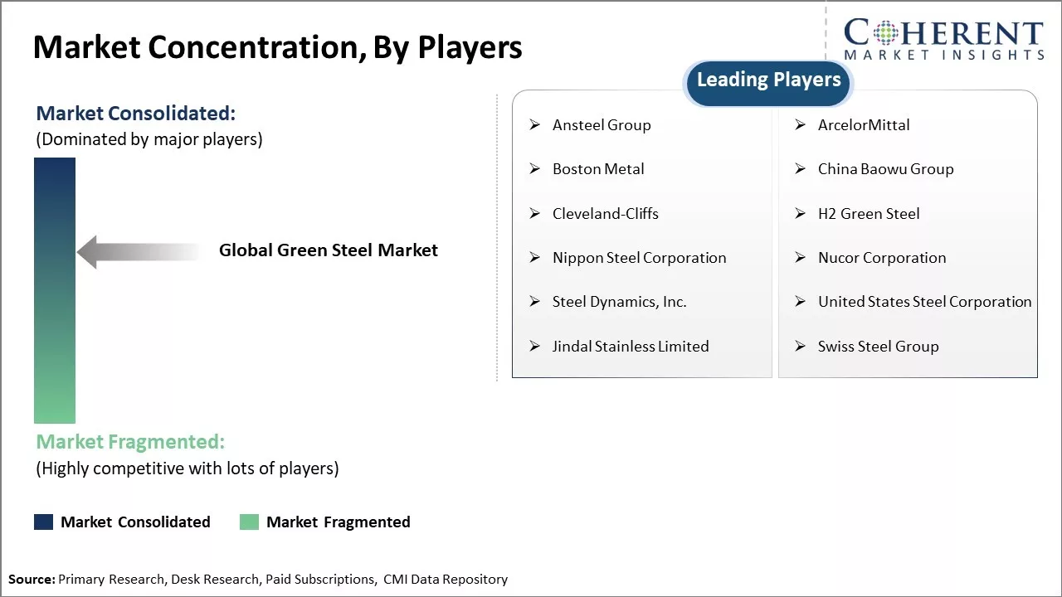Click the Global Green Steel Market label
This screenshot has height=597, width=1062.
pos(328,250)
